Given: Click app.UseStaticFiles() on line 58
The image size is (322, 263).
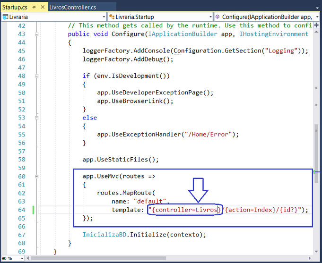Looking at the screenshot, I should point(121,160).
